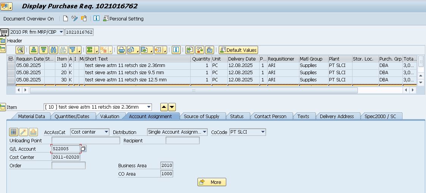Click the grid's vertical scroll down arrow
Screen dimensions: 426x193
click(421, 82)
